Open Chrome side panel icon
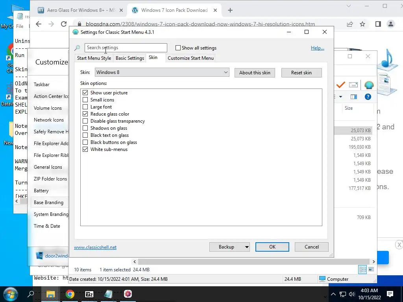403x302 pixels. click(378, 24)
